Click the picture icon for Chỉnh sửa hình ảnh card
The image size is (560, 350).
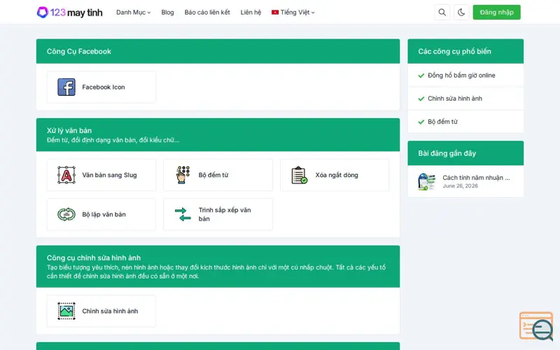(66, 311)
